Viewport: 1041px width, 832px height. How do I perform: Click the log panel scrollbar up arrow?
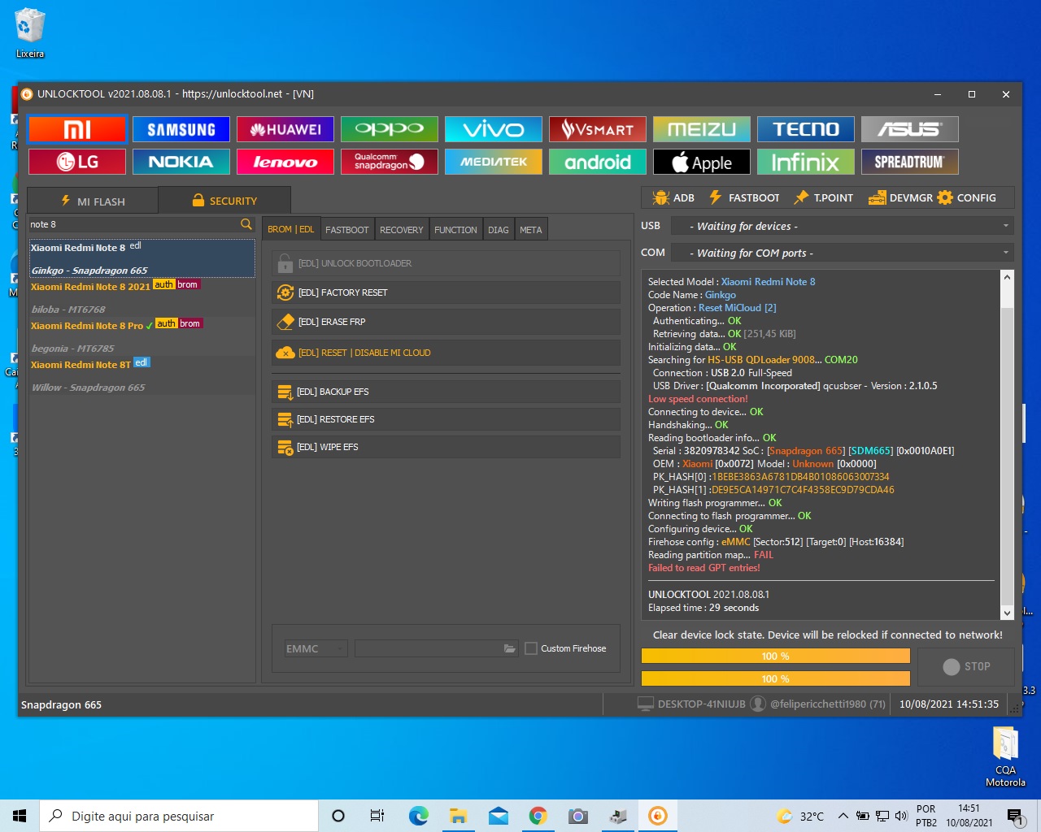click(1008, 277)
